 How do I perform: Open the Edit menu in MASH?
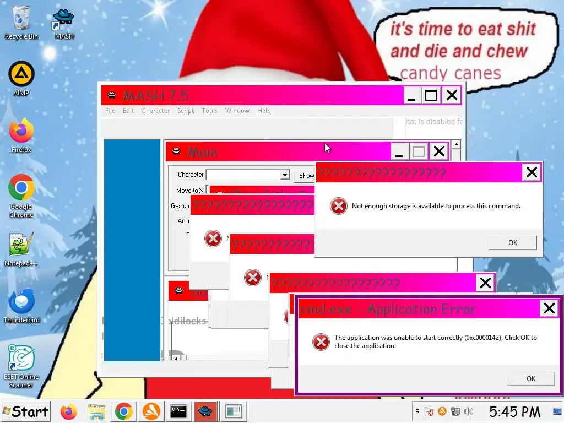tap(128, 111)
